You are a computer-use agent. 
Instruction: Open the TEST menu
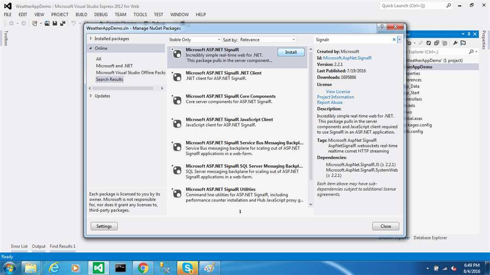158,14
